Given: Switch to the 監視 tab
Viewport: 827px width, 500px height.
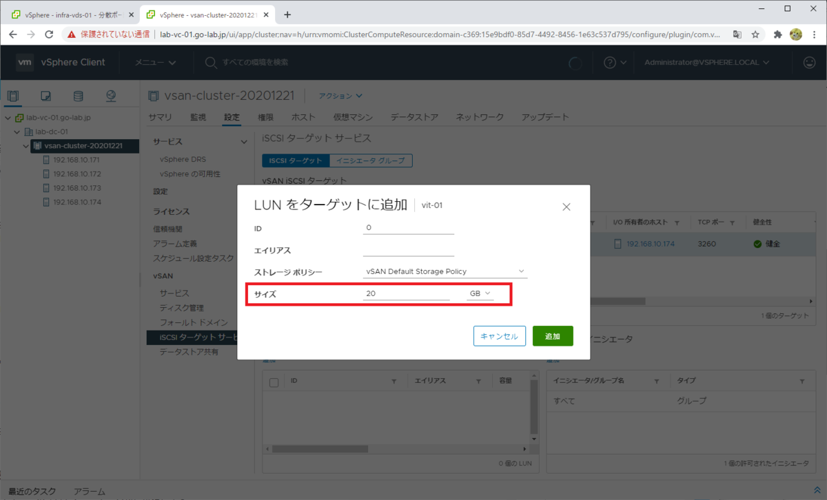Looking at the screenshot, I should coord(198,117).
